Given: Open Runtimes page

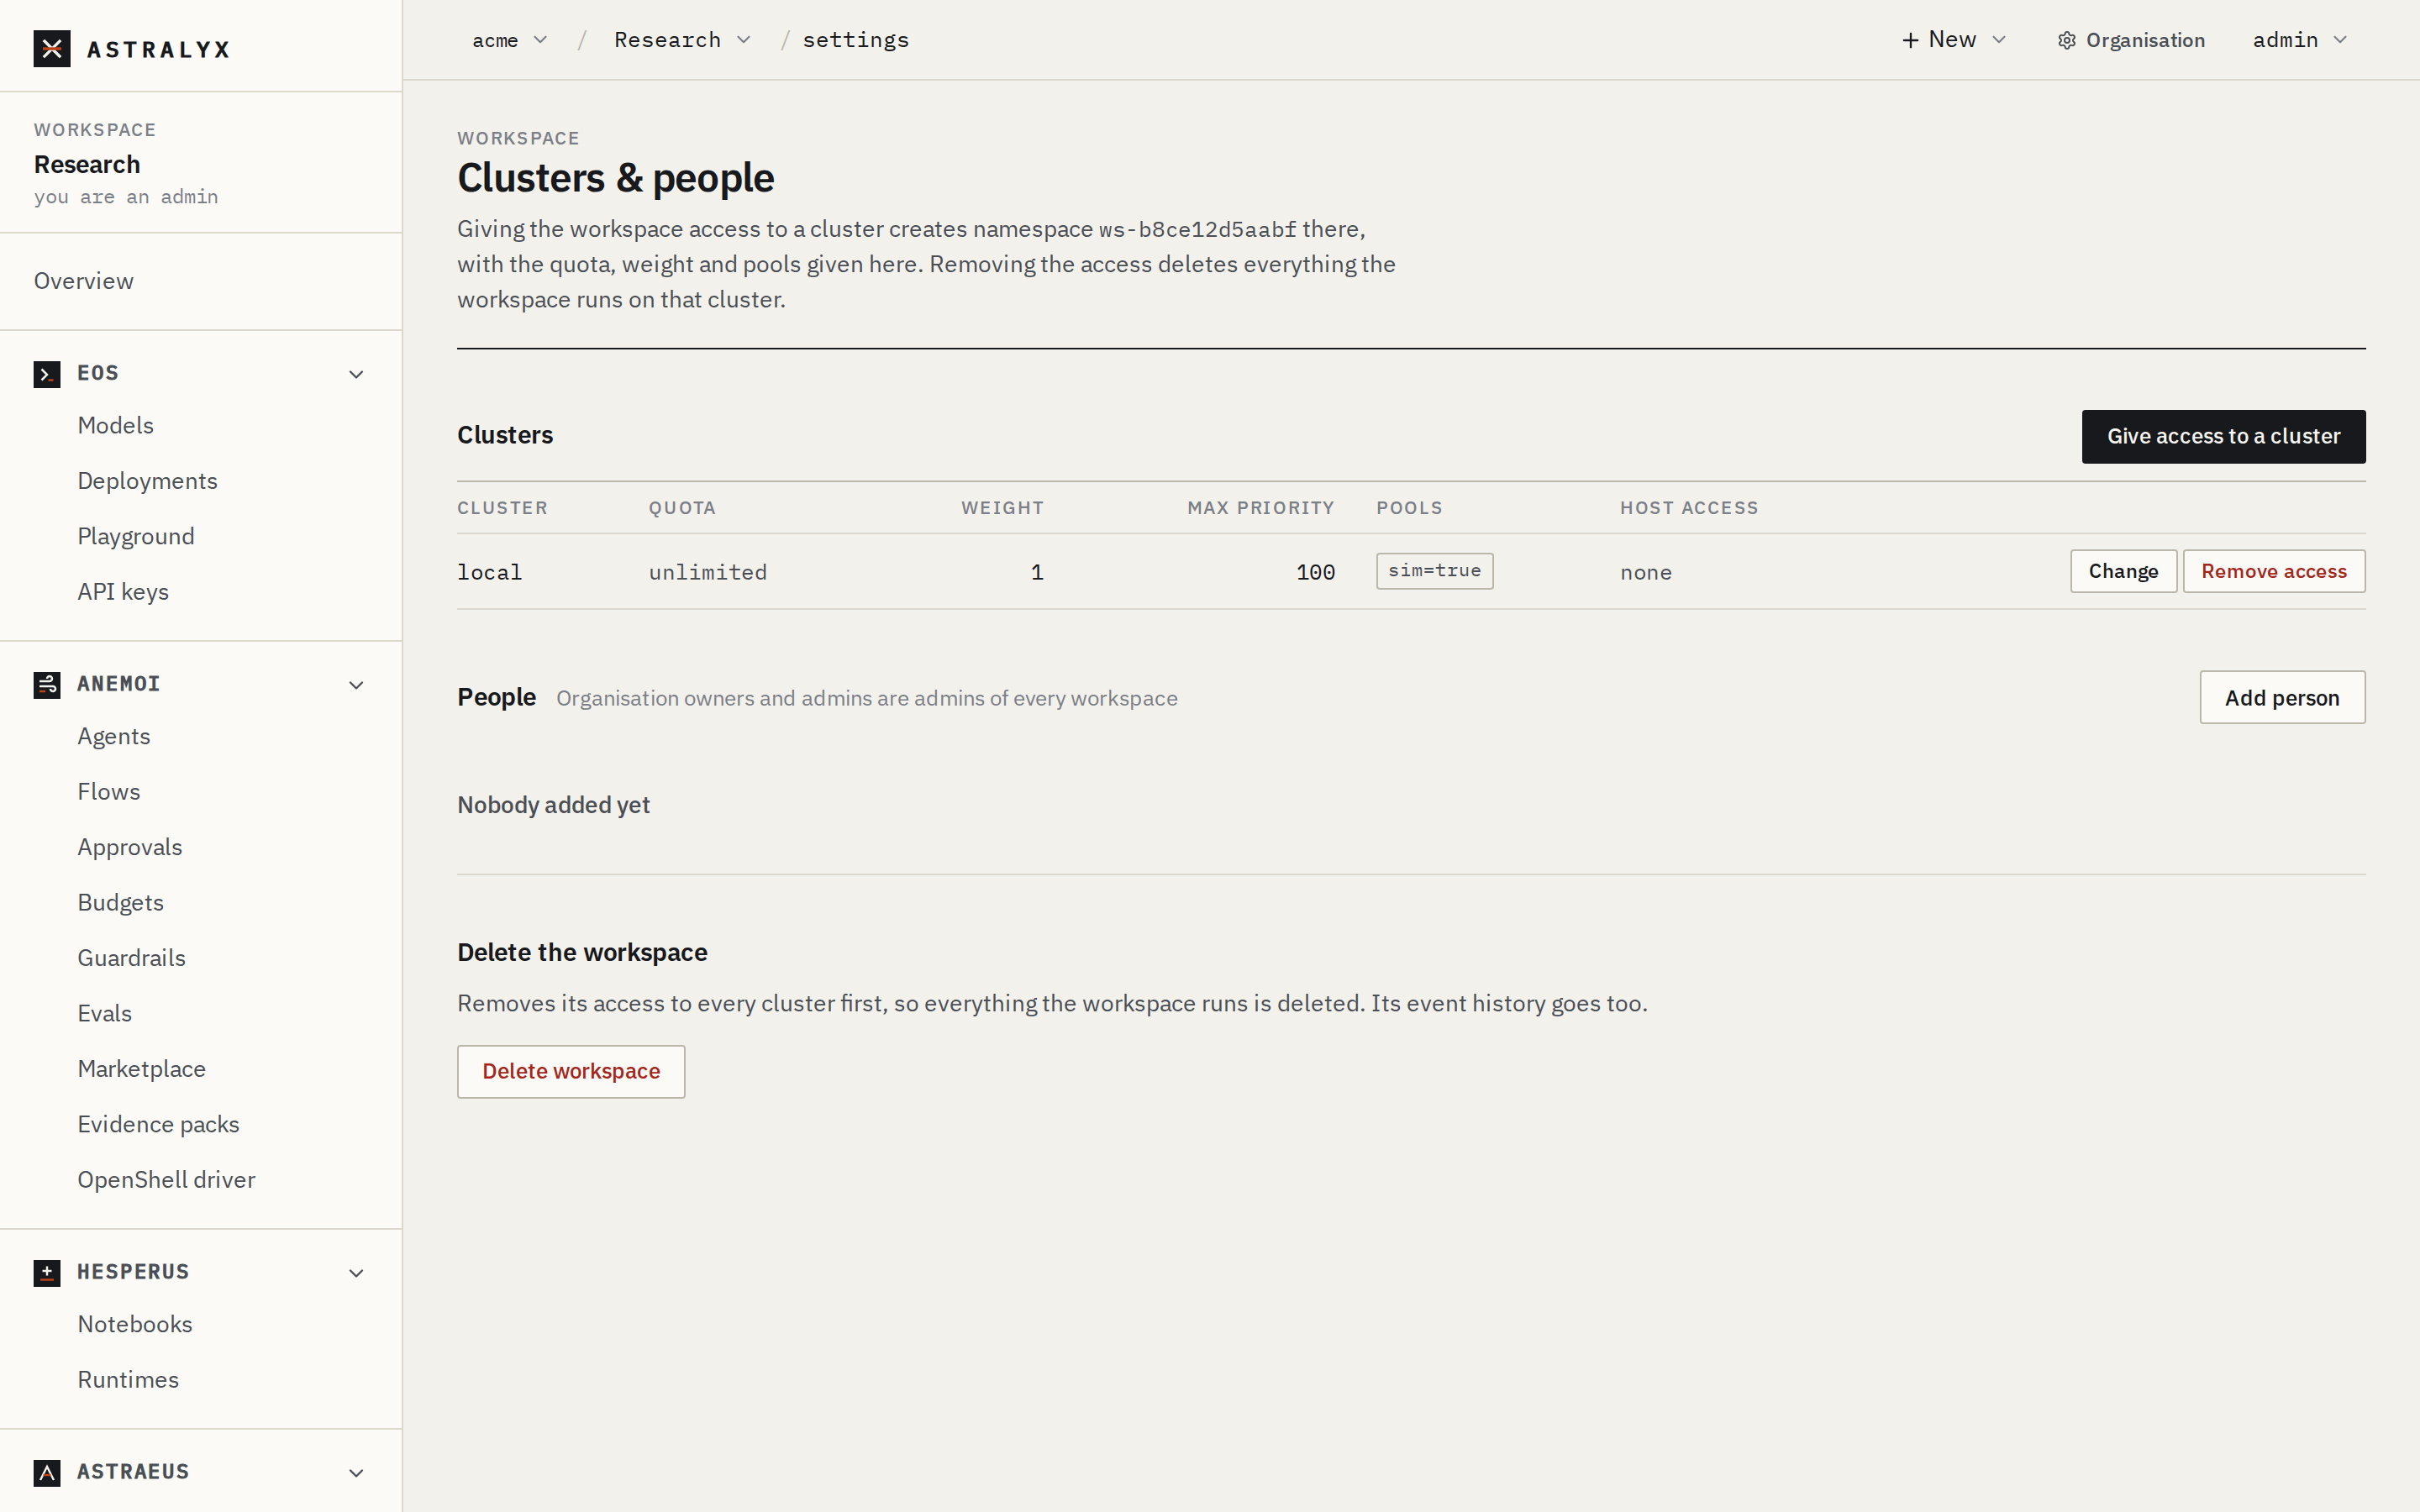Looking at the screenshot, I should coord(129,1380).
